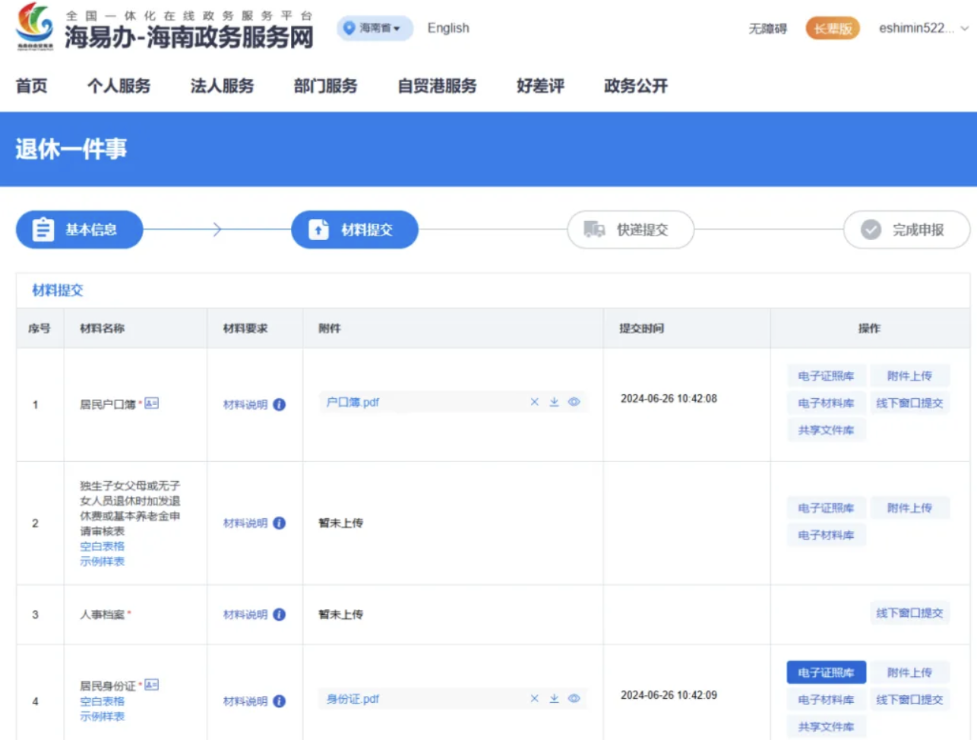The image size is (977, 740).
Task: Remove the 身份证.pdf attachment
Action: [534, 698]
